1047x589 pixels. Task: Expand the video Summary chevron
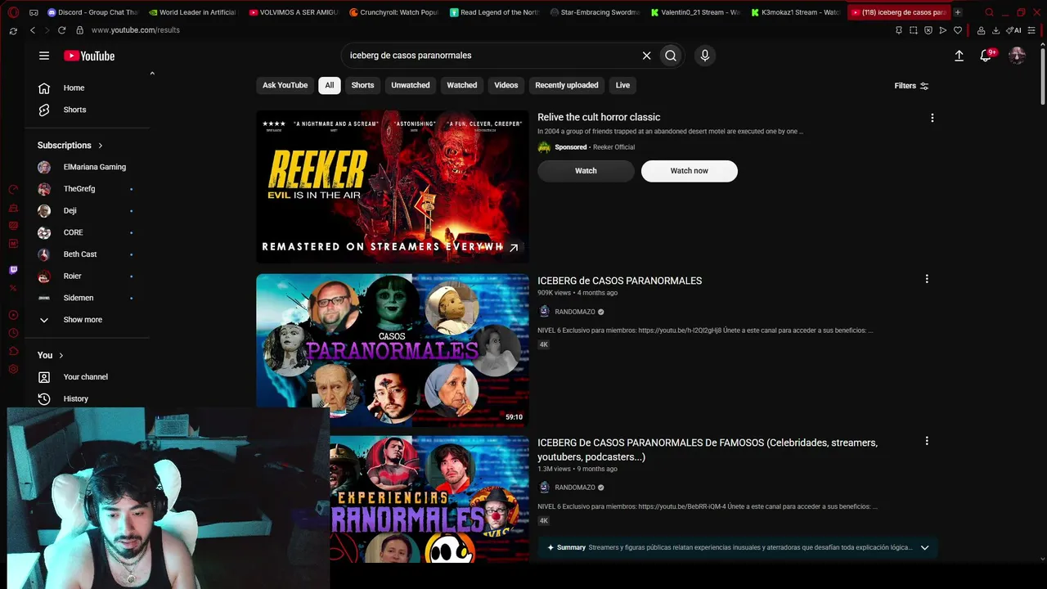[924, 547]
